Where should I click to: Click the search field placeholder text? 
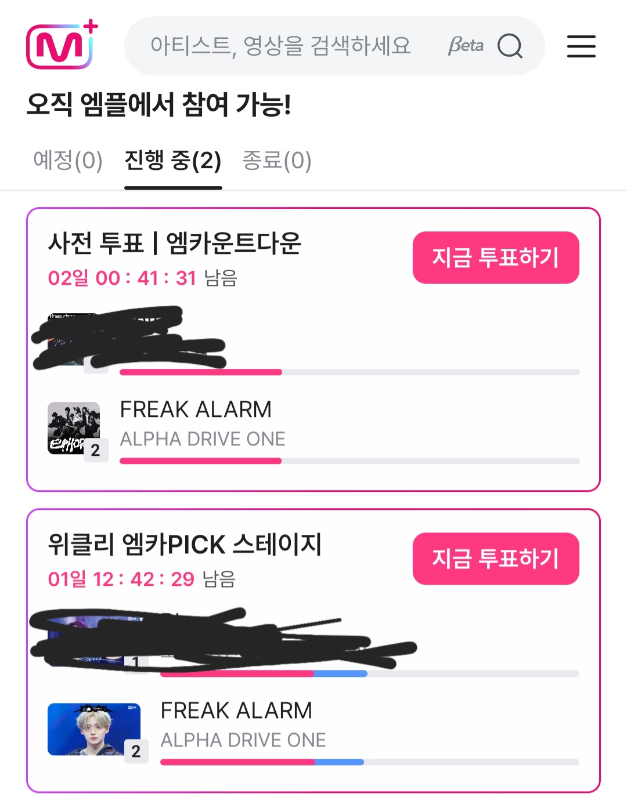point(280,46)
